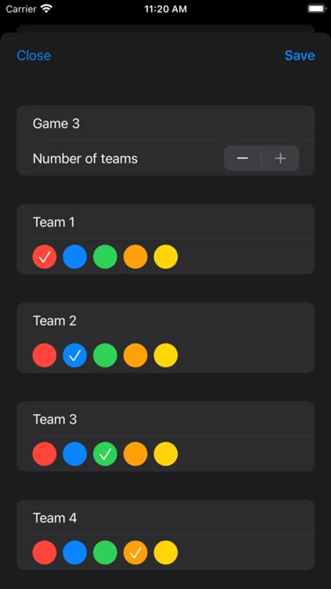Image resolution: width=331 pixels, height=589 pixels.
Task: Tap the checked red swatch in Team 1
Action: 44,257
